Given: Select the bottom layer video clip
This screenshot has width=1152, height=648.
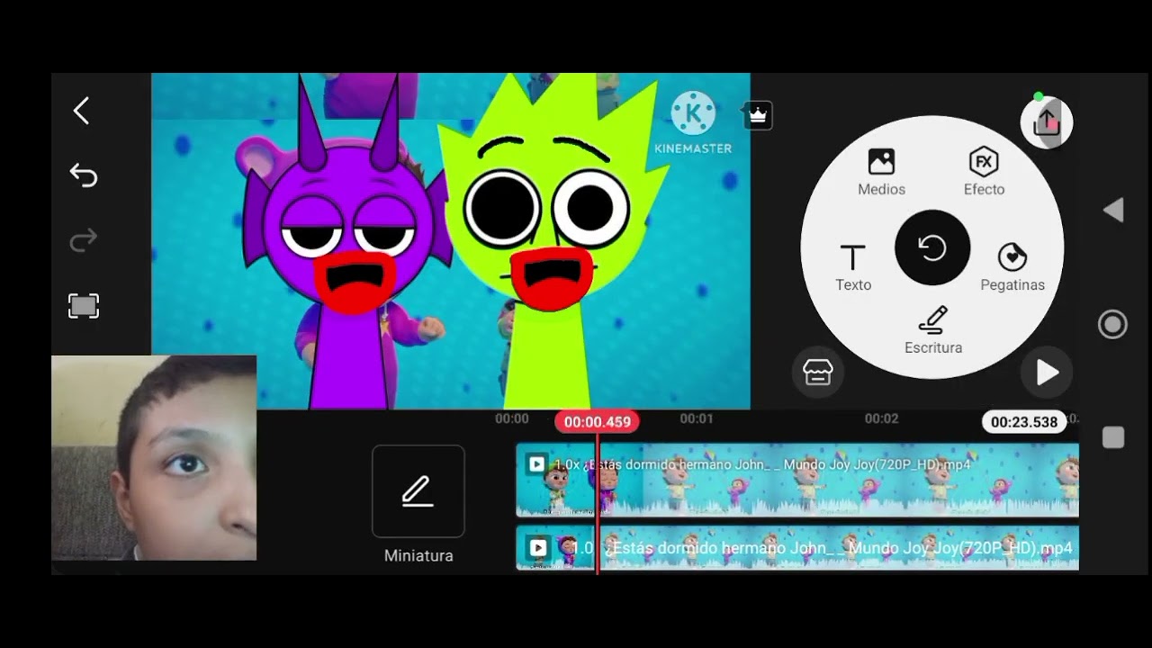Looking at the screenshot, I should tap(797, 548).
